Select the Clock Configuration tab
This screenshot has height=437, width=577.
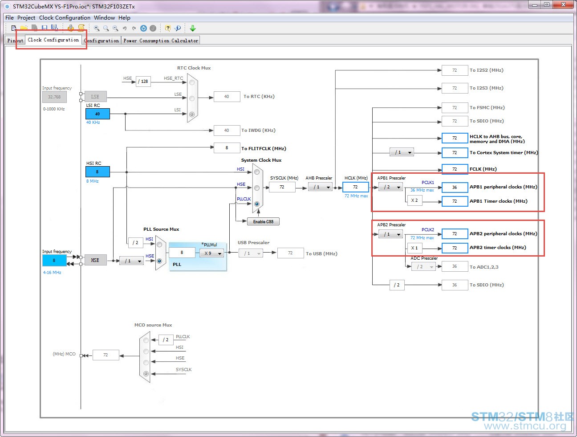click(x=53, y=40)
